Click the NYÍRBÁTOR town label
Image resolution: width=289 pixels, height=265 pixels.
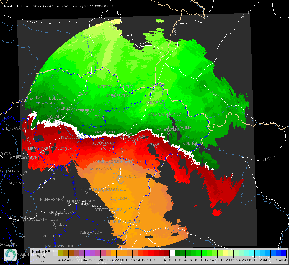(x=160, y=144)
